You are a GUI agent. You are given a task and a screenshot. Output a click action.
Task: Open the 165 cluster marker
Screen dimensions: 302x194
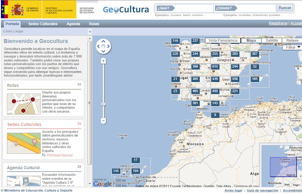pyautogui.click(x=255, y=79)
